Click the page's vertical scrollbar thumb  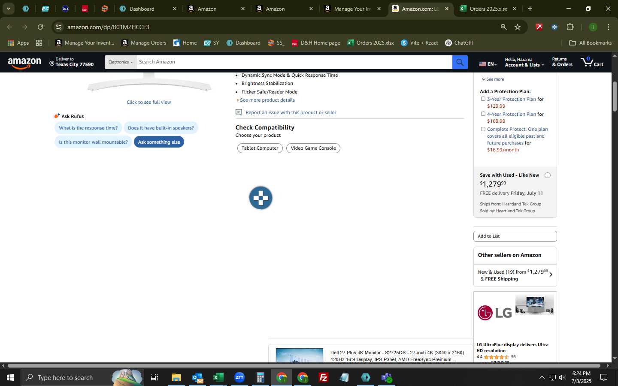[x=615, y=96]
